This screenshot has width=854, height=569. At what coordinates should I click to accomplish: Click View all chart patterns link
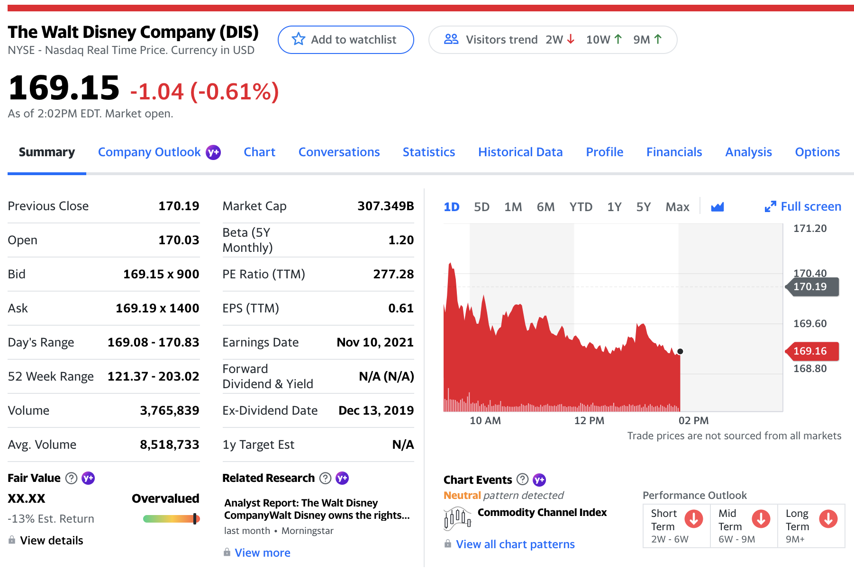click(x=515, y=544)
